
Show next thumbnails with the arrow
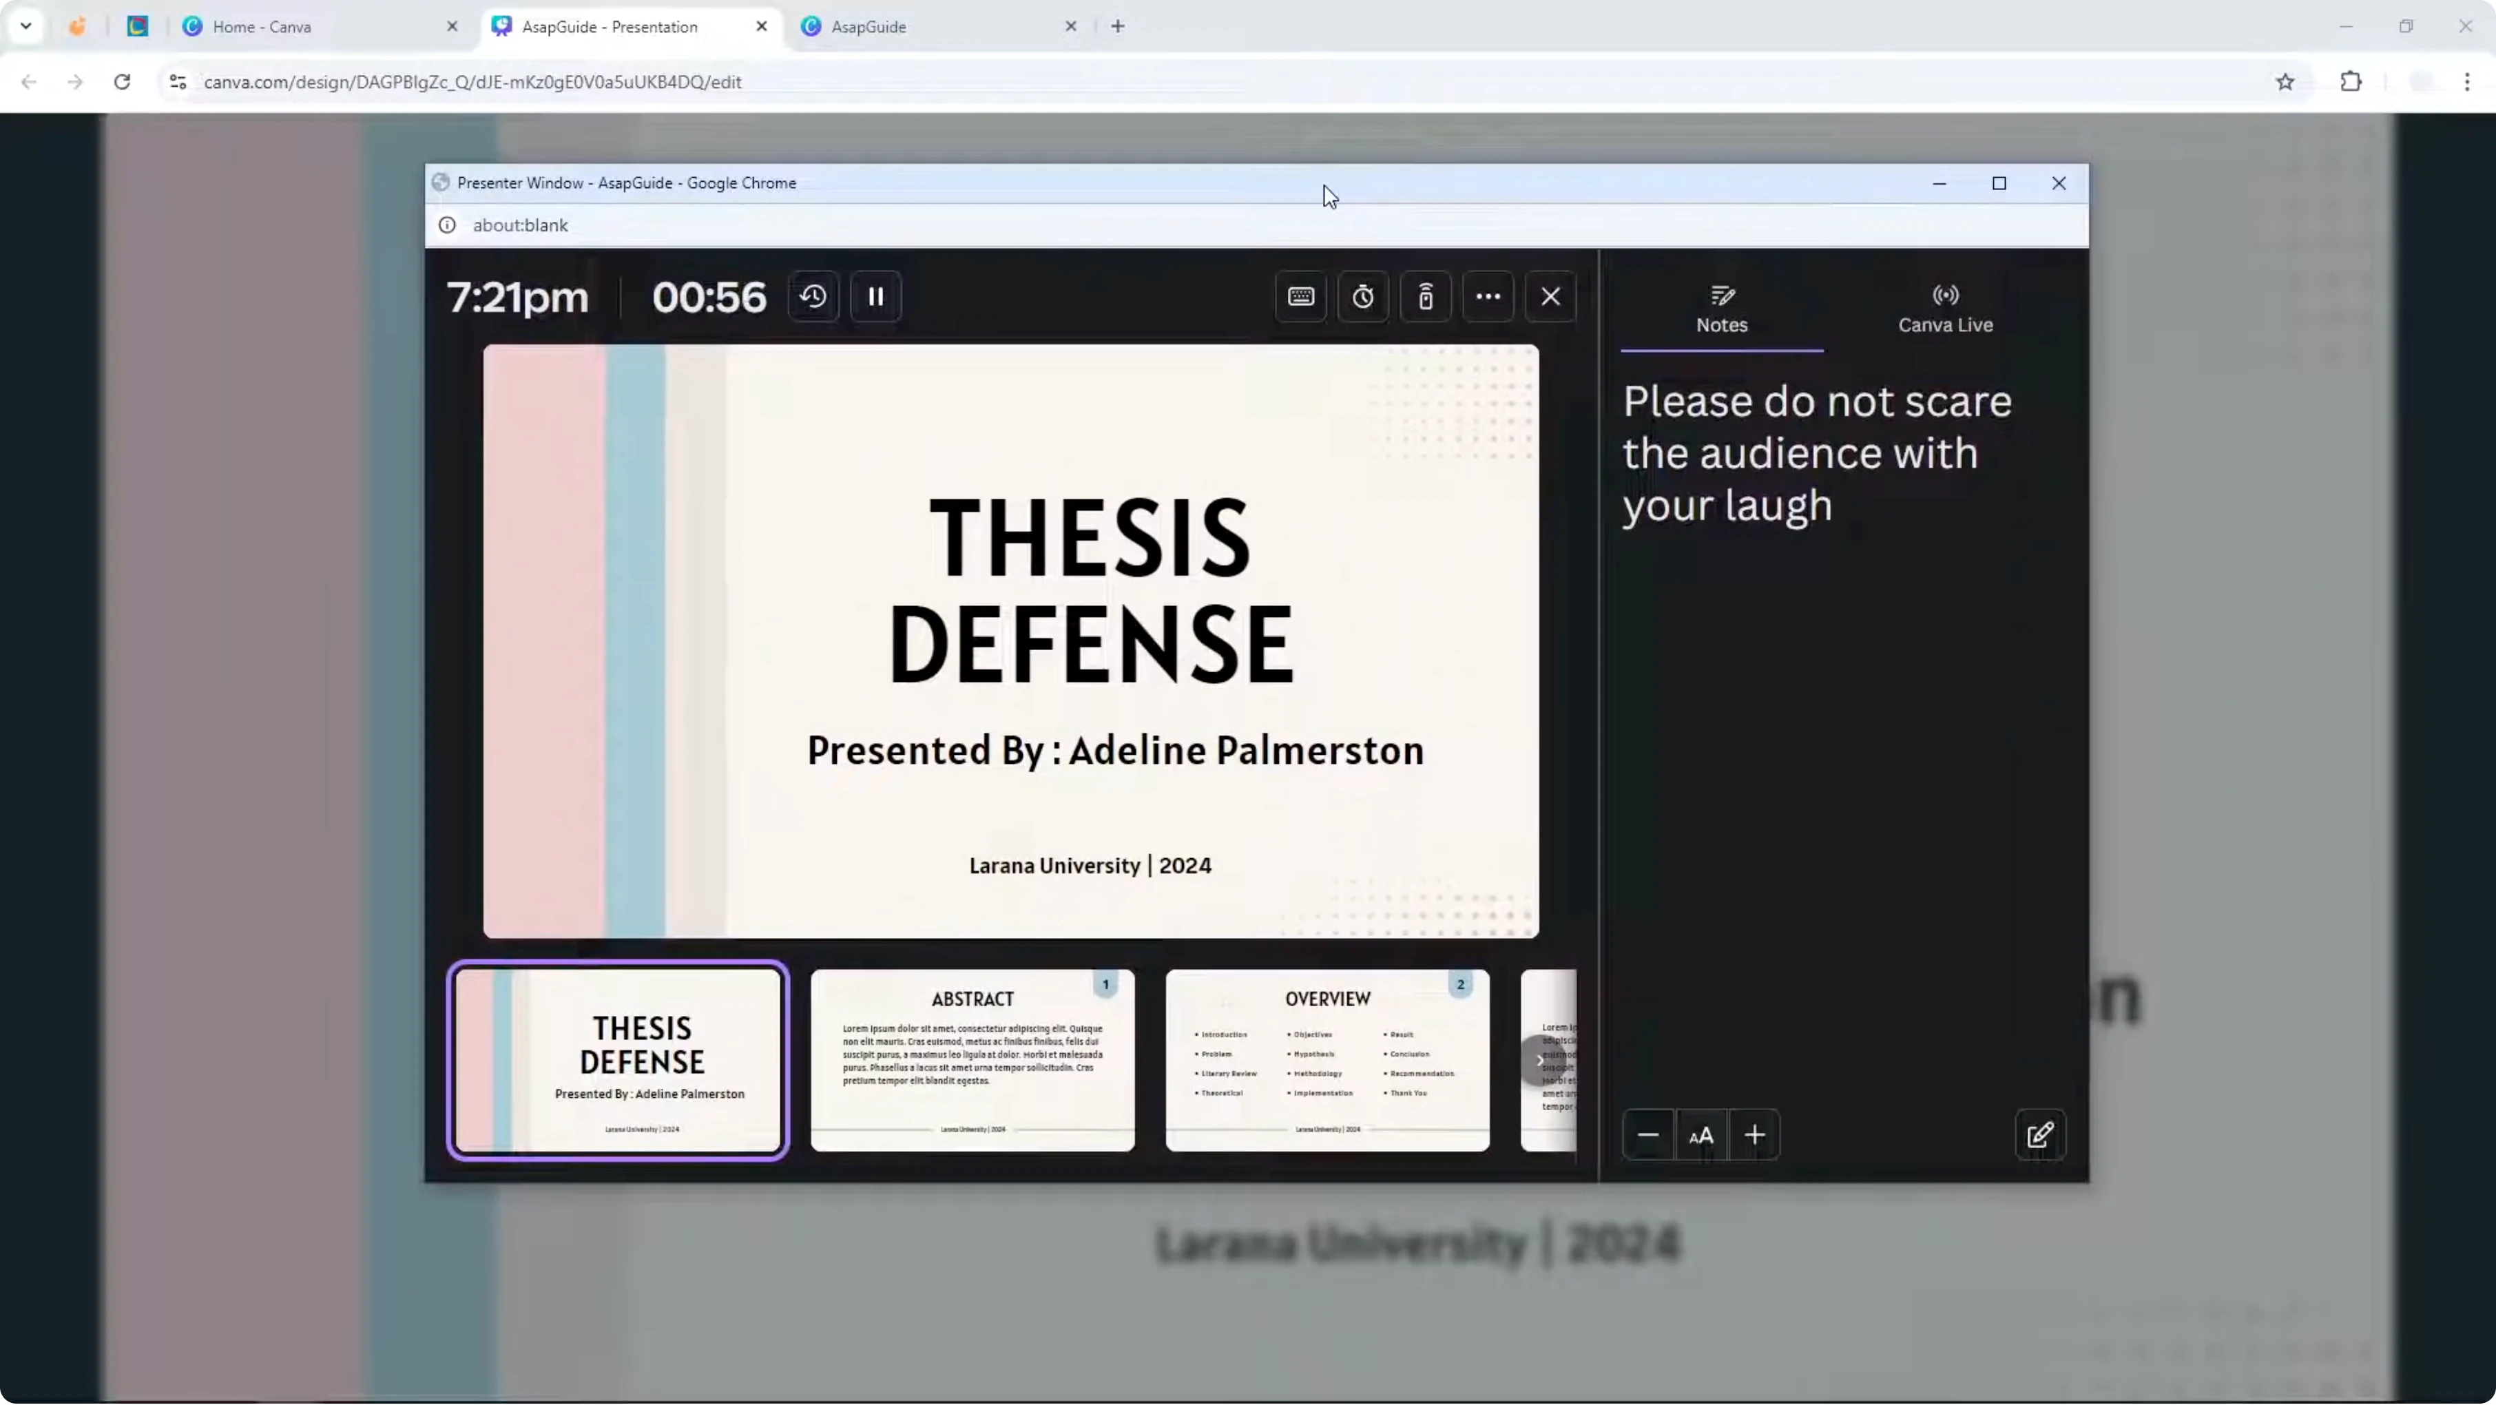point(1539,1060)
